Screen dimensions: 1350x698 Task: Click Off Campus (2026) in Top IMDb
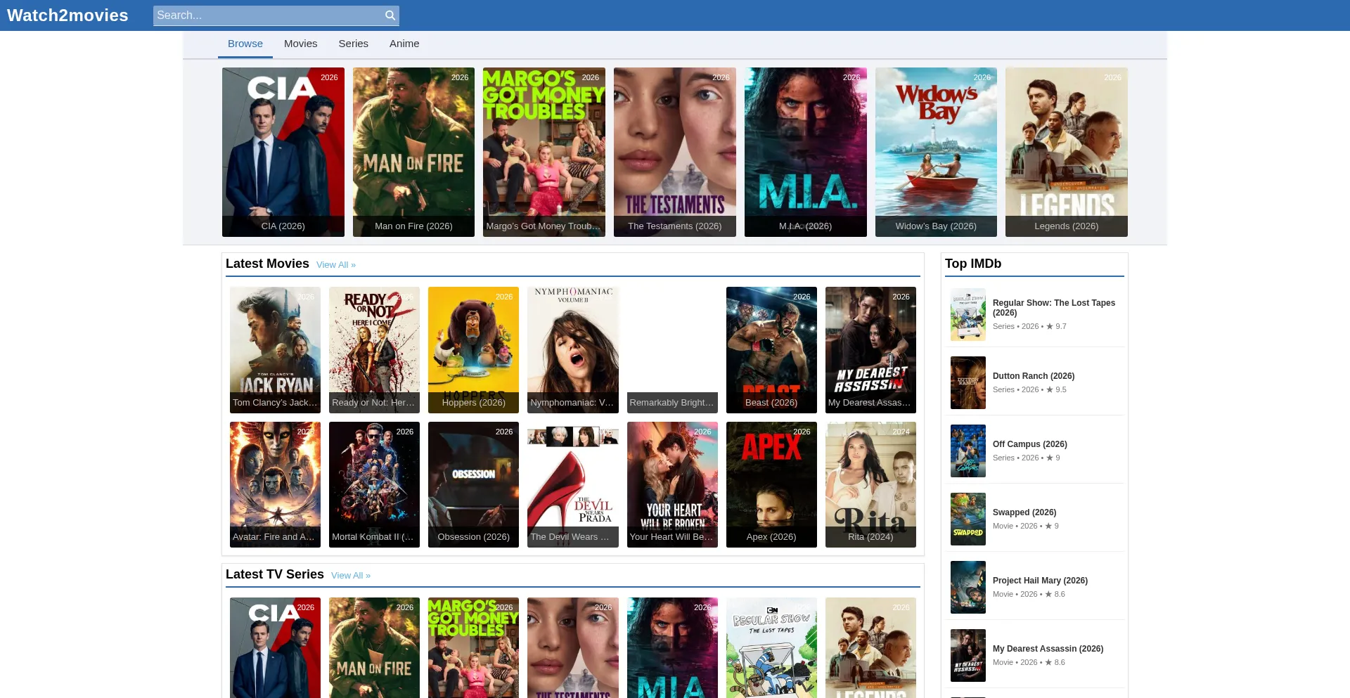(x=1030, y=444)
